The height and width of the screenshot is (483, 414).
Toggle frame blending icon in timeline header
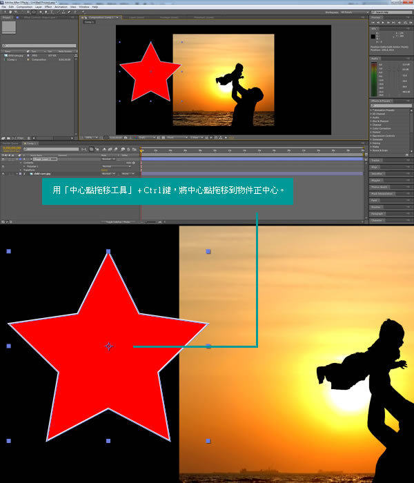[110, 149]
